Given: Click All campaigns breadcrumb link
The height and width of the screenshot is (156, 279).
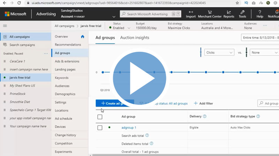Looking at the screenshot, I should point(65,26).
